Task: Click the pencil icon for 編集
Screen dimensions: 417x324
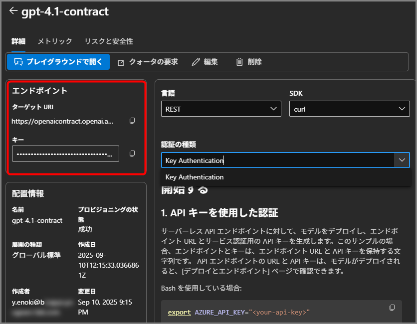Action: pyautogui.click(x=196, y=62)
